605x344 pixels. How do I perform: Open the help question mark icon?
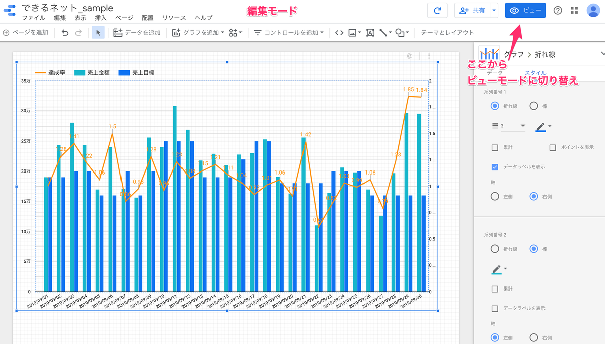point(558,10)
